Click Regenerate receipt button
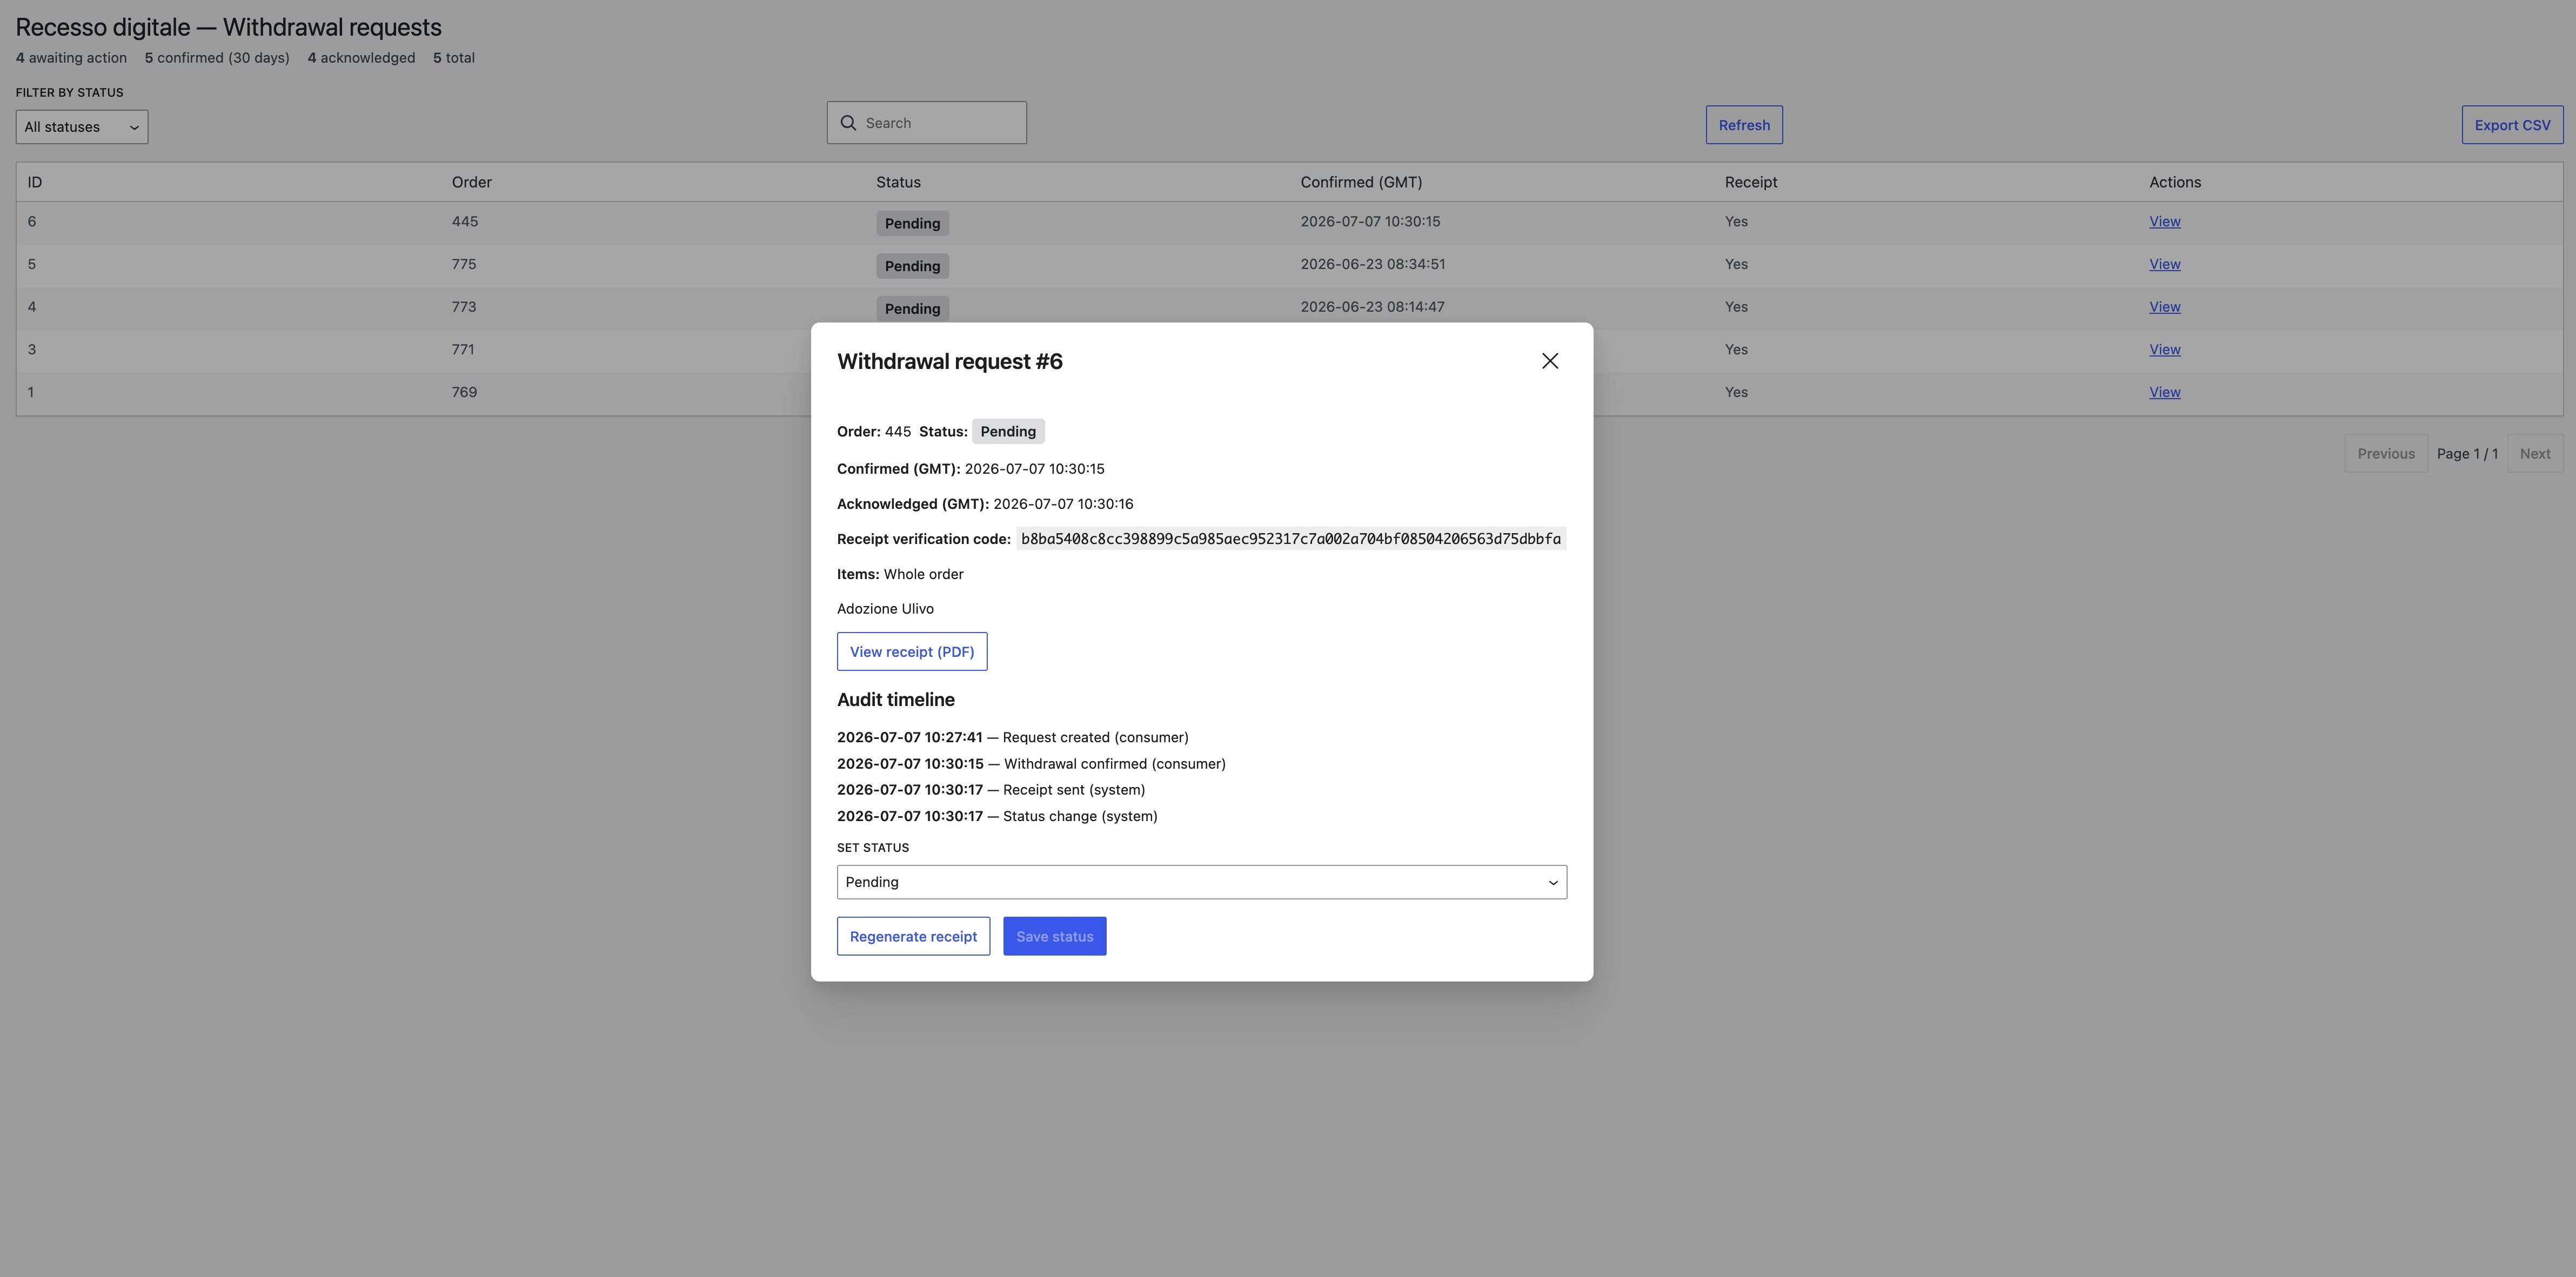This screenshot has height=1277, width=2576. point(913,936)
